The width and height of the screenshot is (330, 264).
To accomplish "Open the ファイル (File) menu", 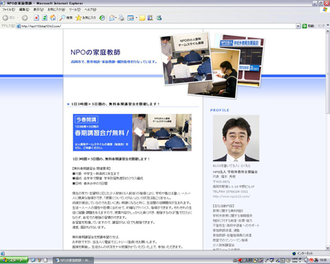I will click(9, 9).
